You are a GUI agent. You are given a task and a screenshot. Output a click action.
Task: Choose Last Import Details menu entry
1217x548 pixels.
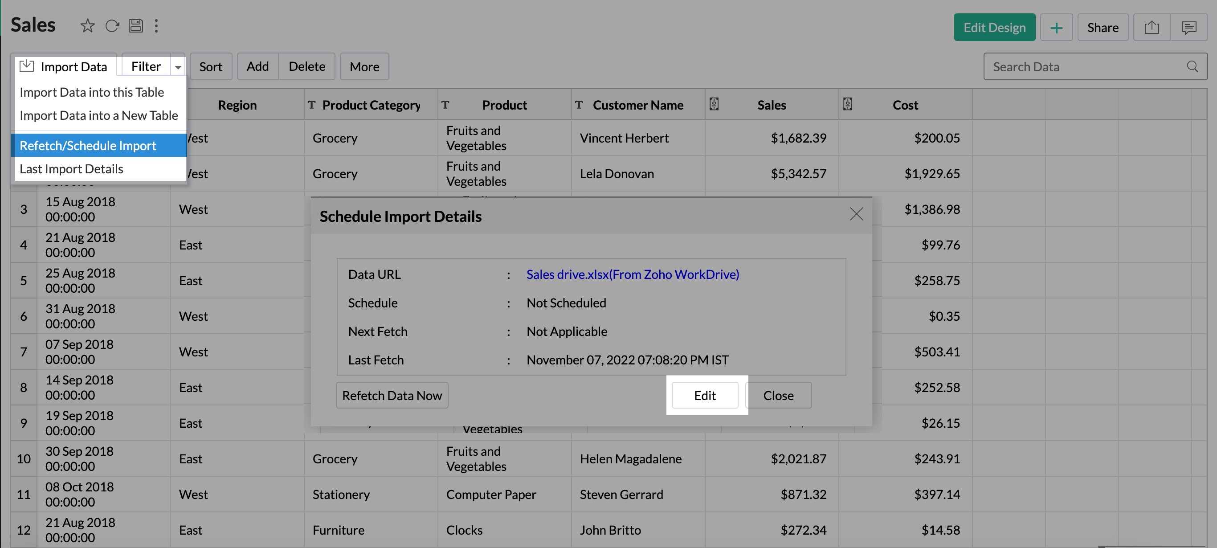pyautogui.click(x=71, y=169)
